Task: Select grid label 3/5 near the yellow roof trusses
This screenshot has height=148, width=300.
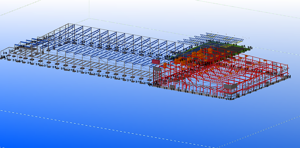Action: (243, 46)
